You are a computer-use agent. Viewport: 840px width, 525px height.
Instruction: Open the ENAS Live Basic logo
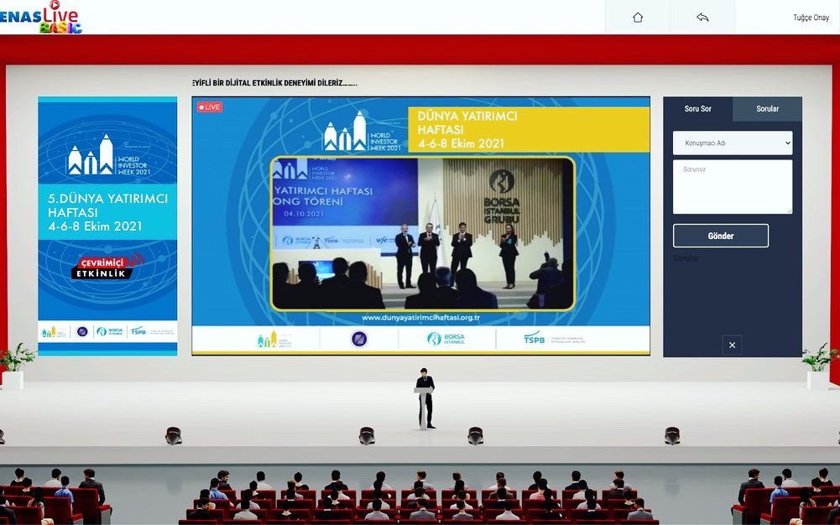pos(41,17)
